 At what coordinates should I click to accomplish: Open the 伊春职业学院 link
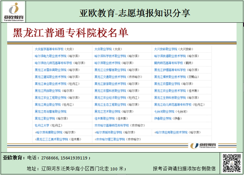pyautogui.click(x=163, y=119)
